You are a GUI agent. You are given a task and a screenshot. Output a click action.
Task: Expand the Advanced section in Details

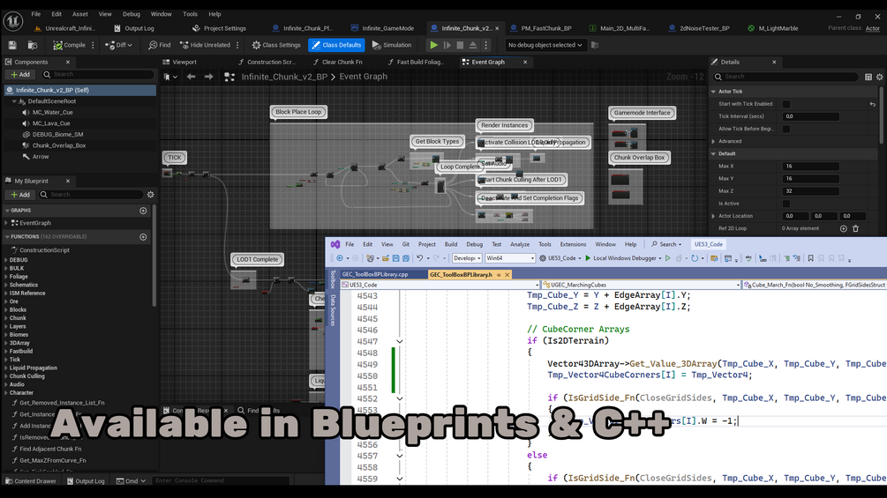click(714, 142)
